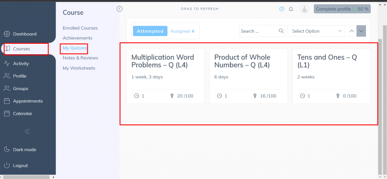Click the quiz Search input field
This screenshot has width=387, height=179.
coord(259,31)
